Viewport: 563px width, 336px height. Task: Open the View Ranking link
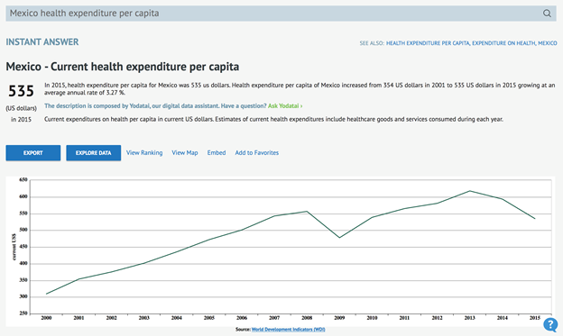[144, 153]
